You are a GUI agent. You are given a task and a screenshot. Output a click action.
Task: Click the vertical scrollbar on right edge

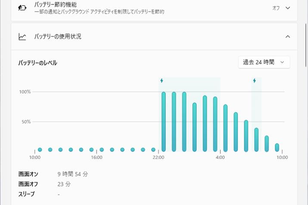click(x=306, y=46)
